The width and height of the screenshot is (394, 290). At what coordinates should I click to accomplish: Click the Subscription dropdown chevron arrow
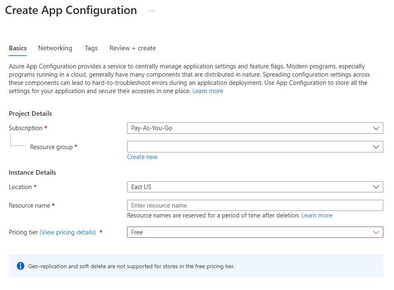tap(376, 128)
